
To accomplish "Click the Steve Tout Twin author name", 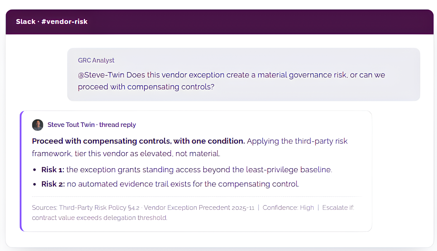I will coord(71,125).
